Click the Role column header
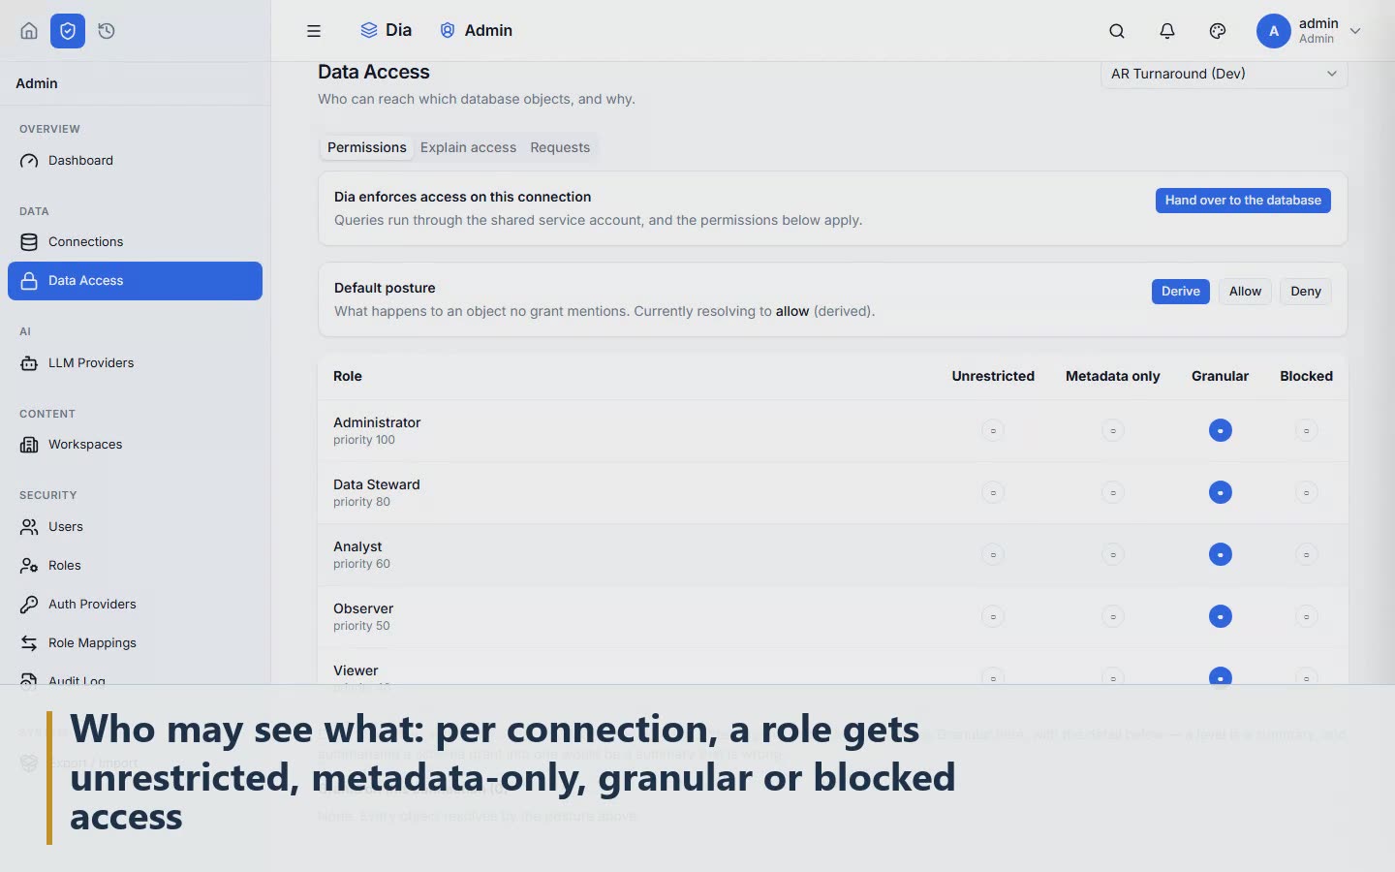Screen dimensions: 1395x872 point(348,376)
